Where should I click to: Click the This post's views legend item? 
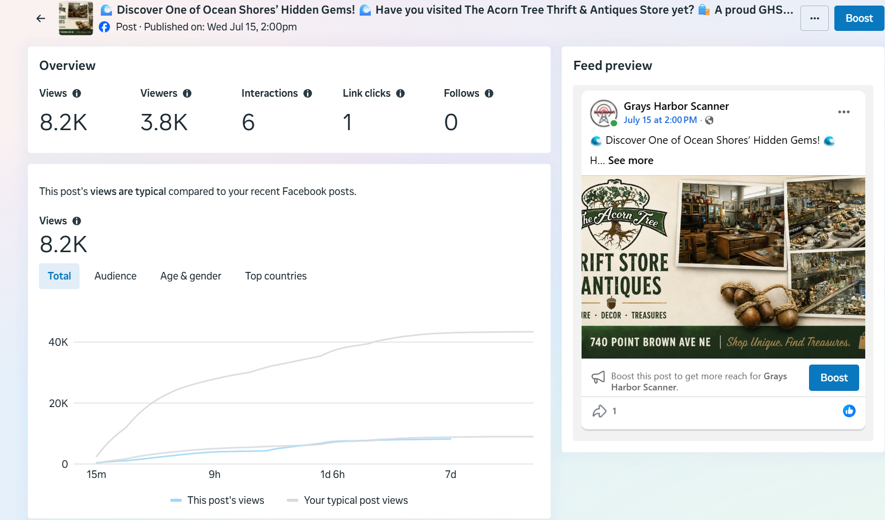click(217, 500)
